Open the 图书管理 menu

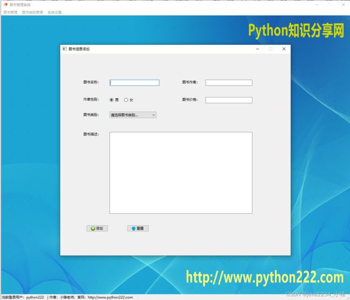click(x=10, y=12)
